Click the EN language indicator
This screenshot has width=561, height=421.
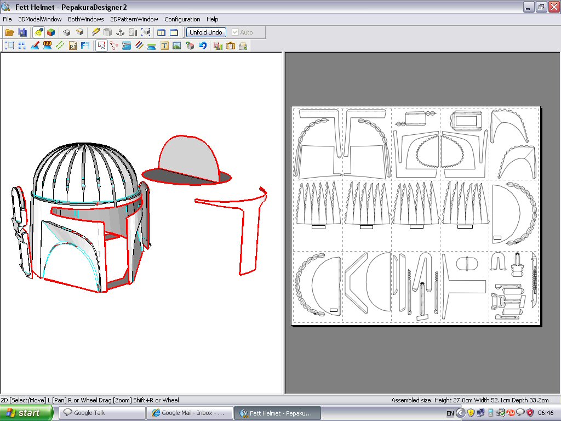(450, 413)
